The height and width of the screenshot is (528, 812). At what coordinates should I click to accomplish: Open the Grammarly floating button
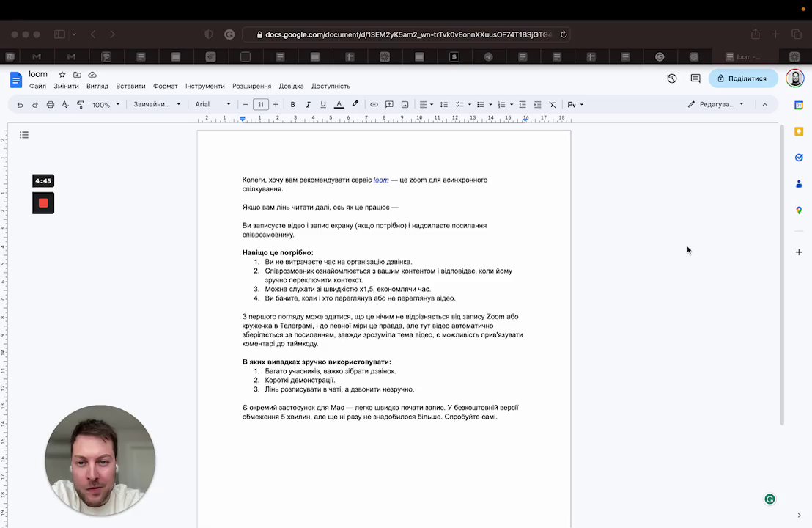(769, 499)
